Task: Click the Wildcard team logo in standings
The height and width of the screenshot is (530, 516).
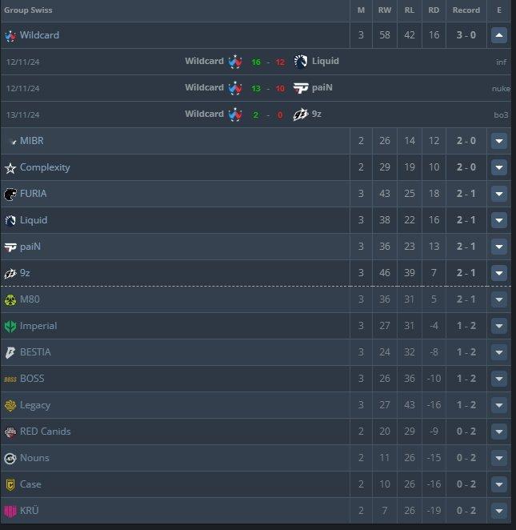Action: click(10, 35)
